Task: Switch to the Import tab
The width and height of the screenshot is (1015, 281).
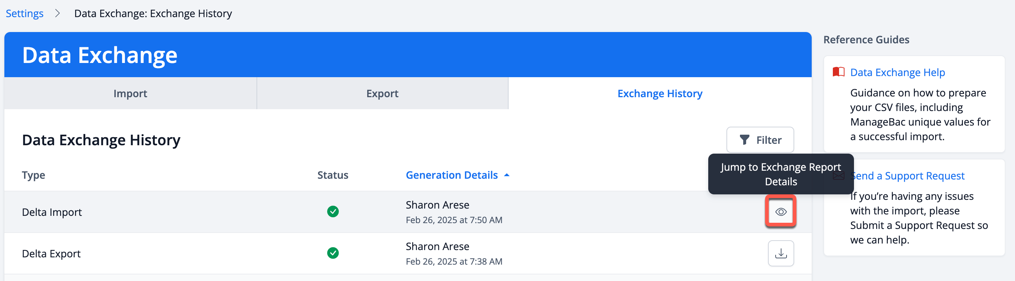Action: (x=130, y=93)
